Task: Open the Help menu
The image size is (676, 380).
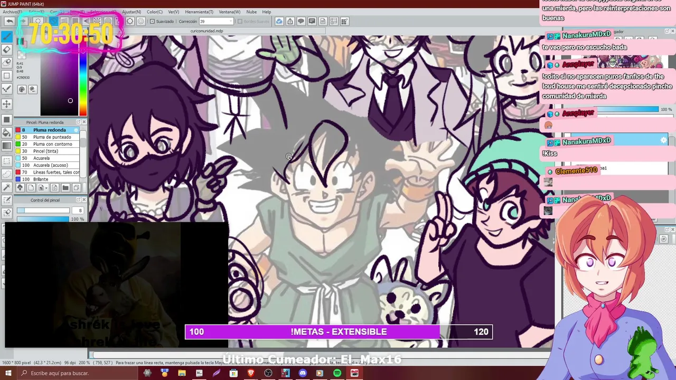Action: 267,12
